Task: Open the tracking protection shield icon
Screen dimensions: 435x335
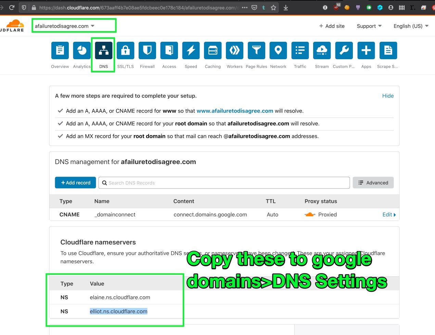Action: pyautogui.click(x=24, y=8)
